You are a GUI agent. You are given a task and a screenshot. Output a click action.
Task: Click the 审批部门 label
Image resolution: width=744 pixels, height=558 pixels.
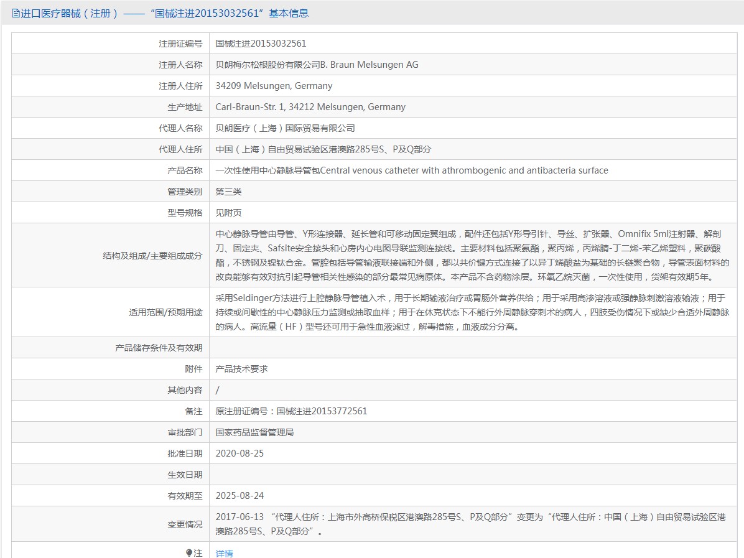point(185,432)
